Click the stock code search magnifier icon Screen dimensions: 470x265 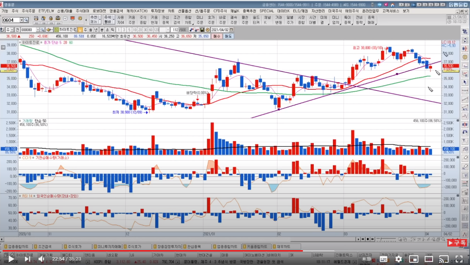[42, 30]
